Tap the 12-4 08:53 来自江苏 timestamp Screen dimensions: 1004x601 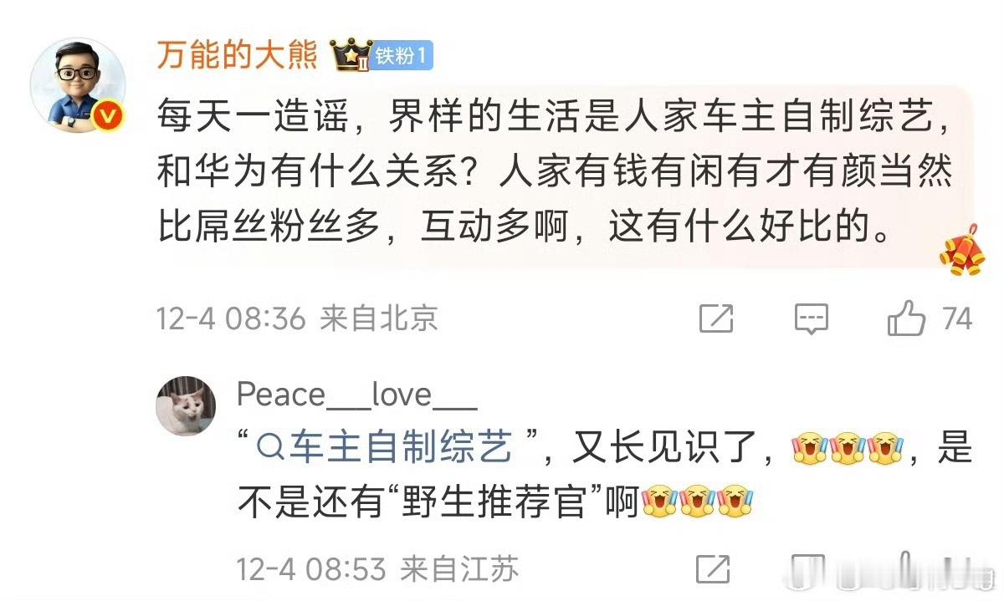click(x=378, y=569)
